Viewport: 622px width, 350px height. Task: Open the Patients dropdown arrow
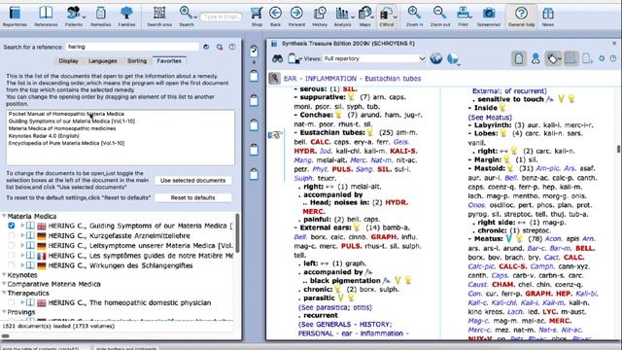tap(84, 17)
